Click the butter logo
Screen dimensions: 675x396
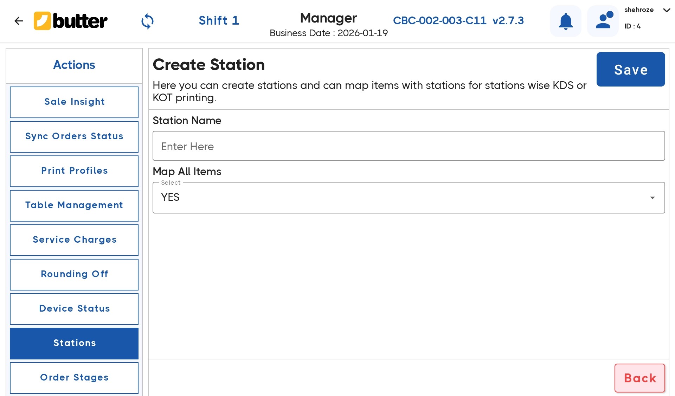coord(70,21)
